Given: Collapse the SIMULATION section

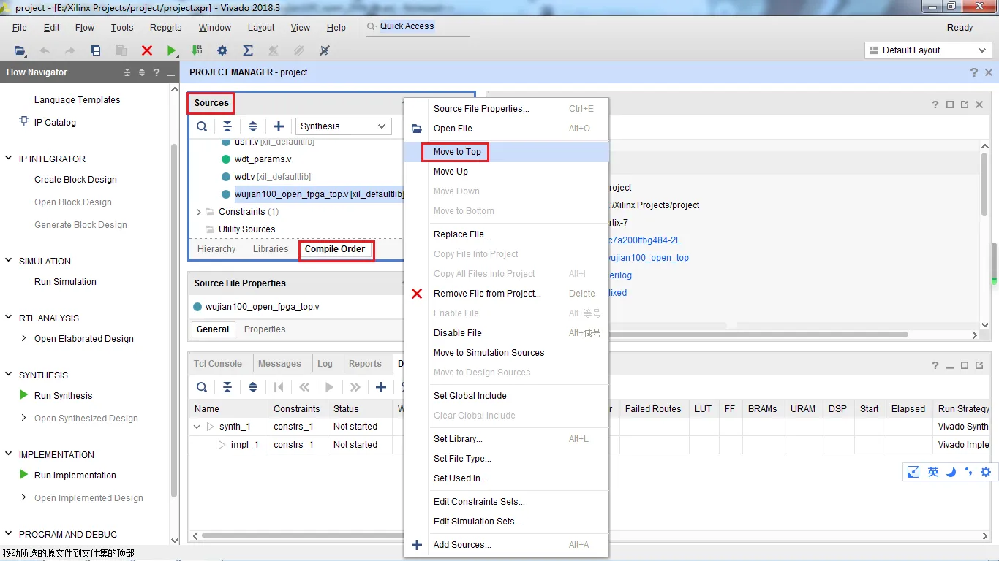Looking at the screenshot, I should pos(9,261).
